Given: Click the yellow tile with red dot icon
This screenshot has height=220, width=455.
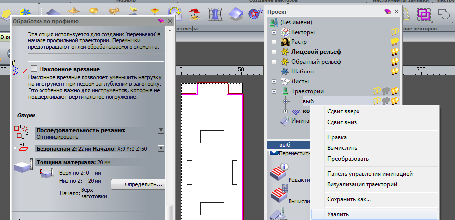Looking at the screenshot, I should (154, 12).
